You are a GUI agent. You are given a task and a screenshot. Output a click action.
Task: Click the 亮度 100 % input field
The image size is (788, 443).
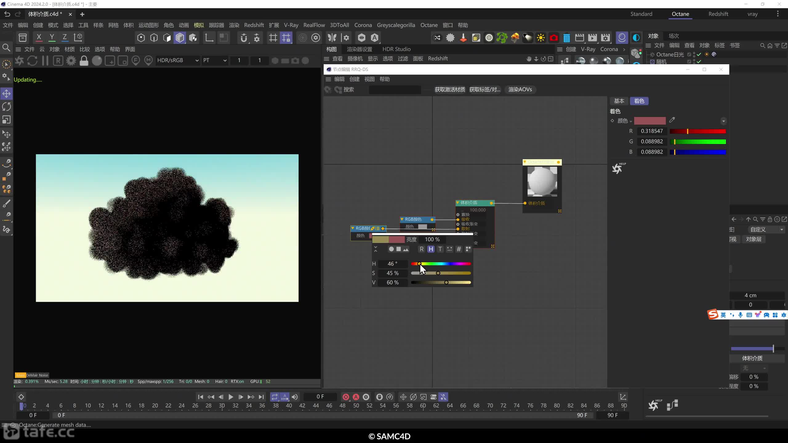click(432, 240)
